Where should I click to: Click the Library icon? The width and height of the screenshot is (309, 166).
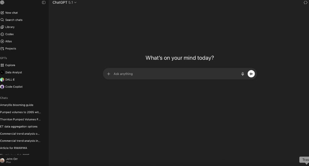click(x=2, y=27)
